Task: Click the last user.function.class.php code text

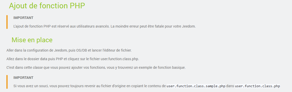Action: 257,86
